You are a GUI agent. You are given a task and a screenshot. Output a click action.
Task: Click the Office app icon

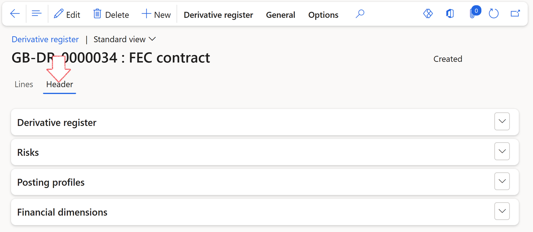[450, 14]
